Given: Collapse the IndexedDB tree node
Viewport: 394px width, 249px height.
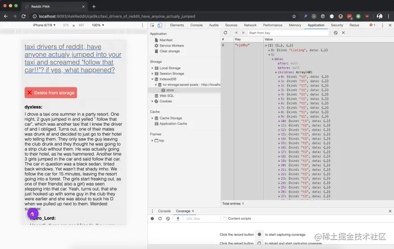Looking at the screenshot, I should 152,79.
